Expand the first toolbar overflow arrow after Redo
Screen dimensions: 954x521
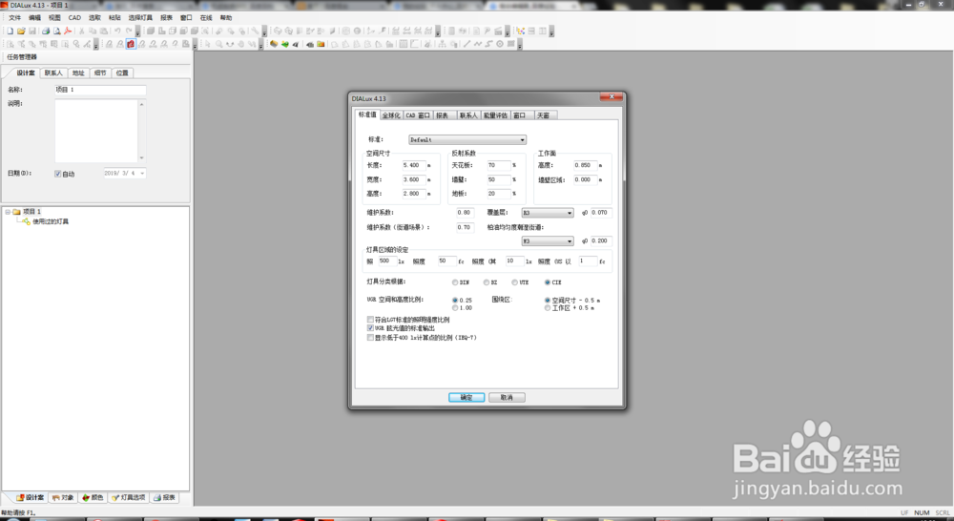pos(137,31)
